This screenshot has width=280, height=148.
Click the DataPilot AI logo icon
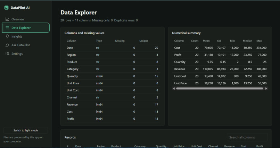coord(7,8)
